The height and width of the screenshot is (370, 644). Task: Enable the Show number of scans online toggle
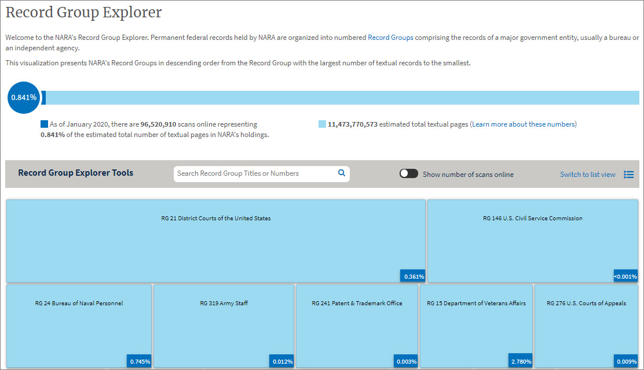408,173
